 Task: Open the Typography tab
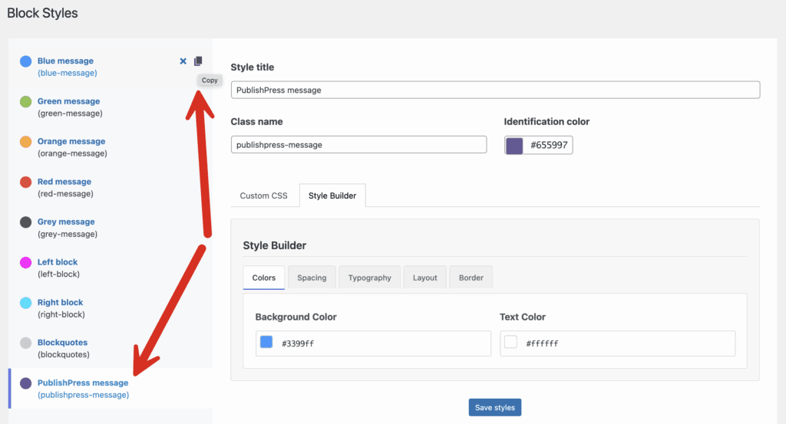(x=369, y=278)
